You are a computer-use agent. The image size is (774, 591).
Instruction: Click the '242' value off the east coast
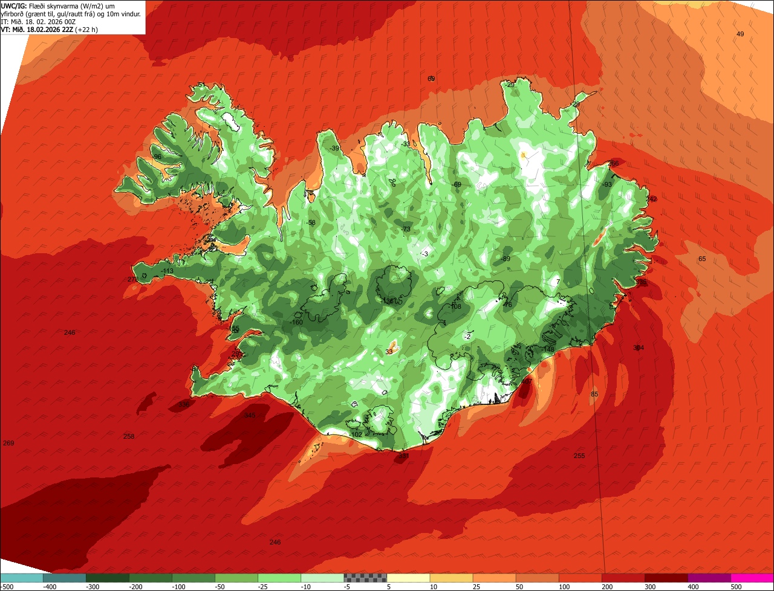(651, 199)
